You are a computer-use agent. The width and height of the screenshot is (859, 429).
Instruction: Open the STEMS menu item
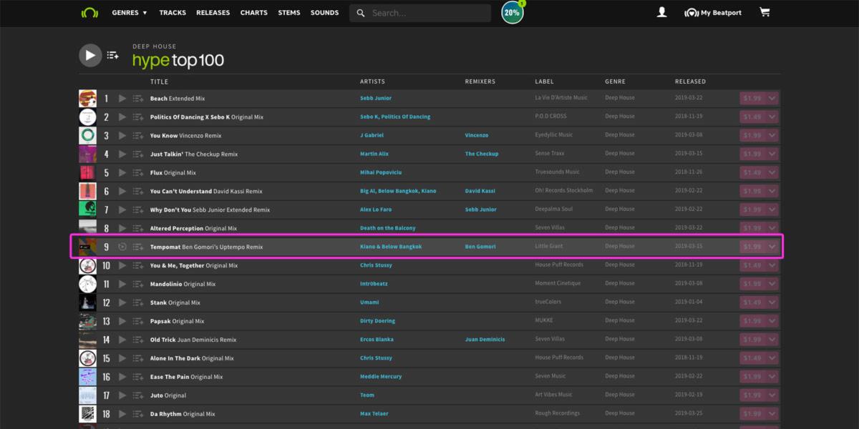(289, 12)
